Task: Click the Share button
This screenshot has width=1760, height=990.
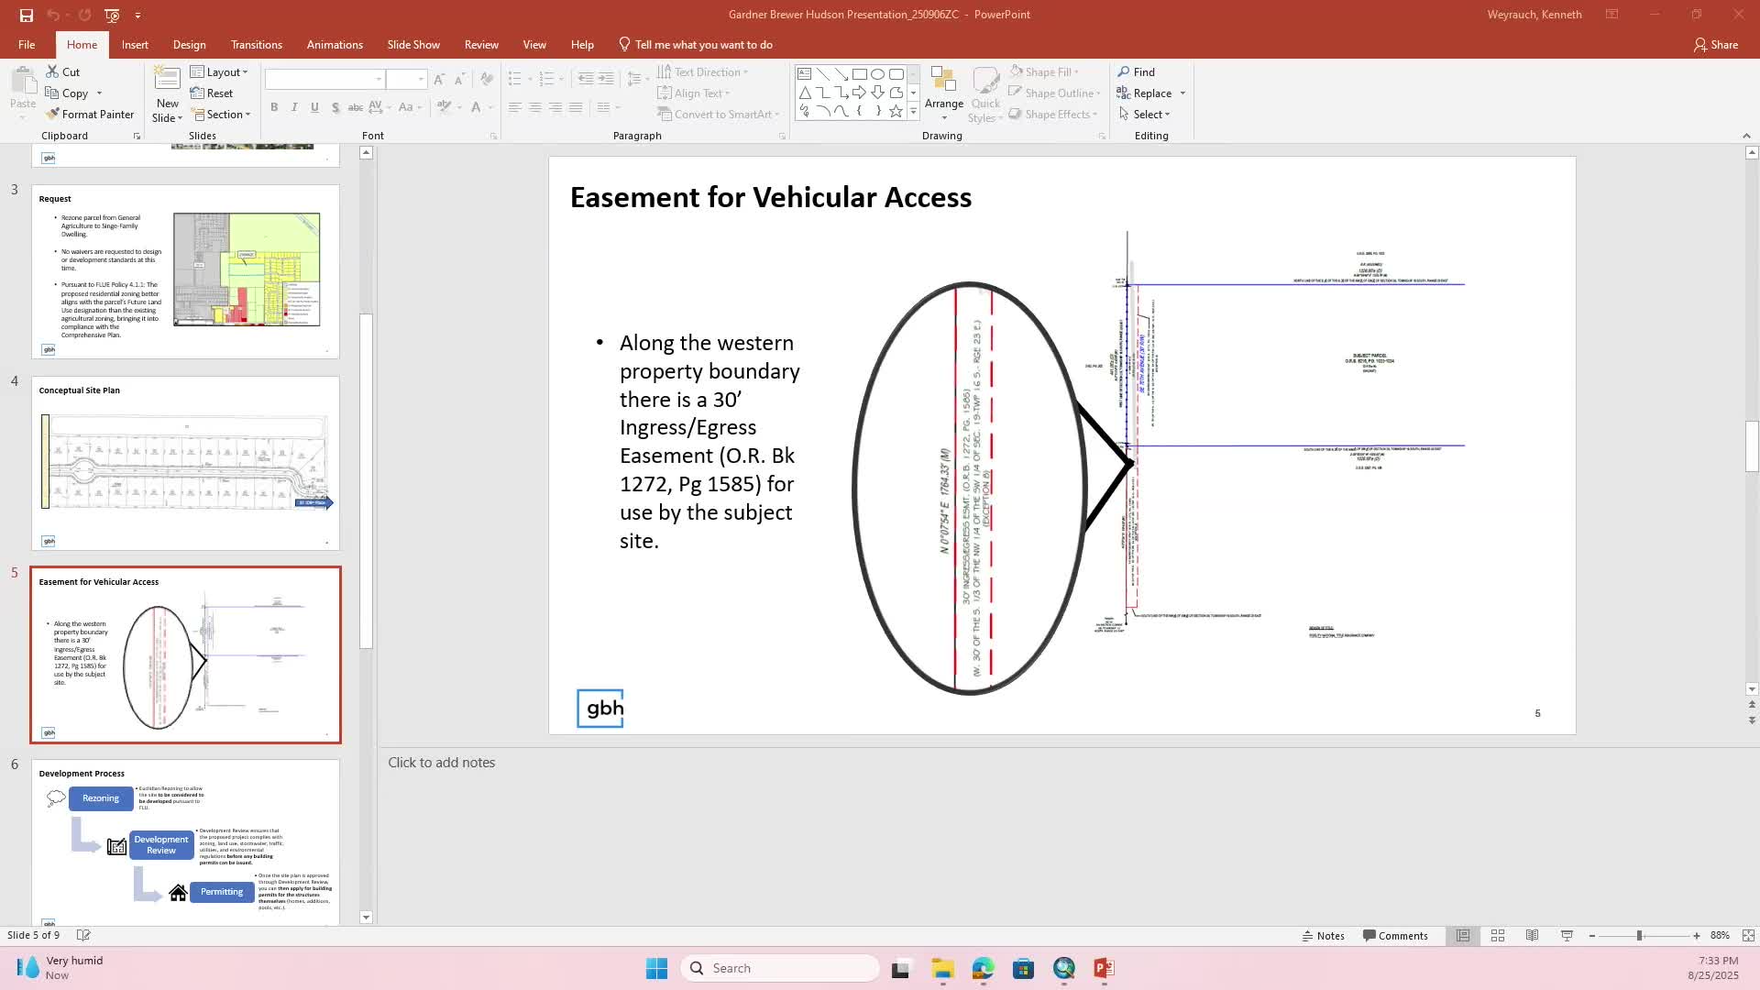Action: tap(1716, 45)
